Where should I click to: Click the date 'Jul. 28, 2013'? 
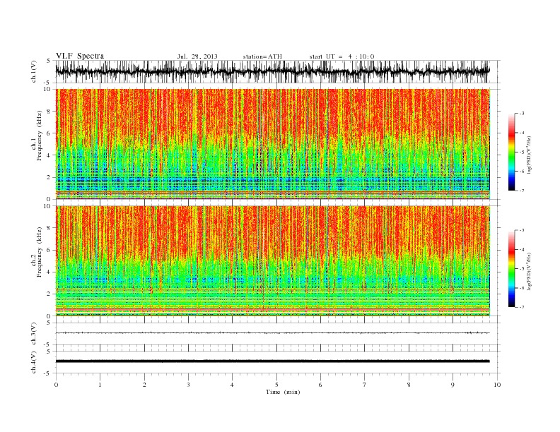[197, 56]
